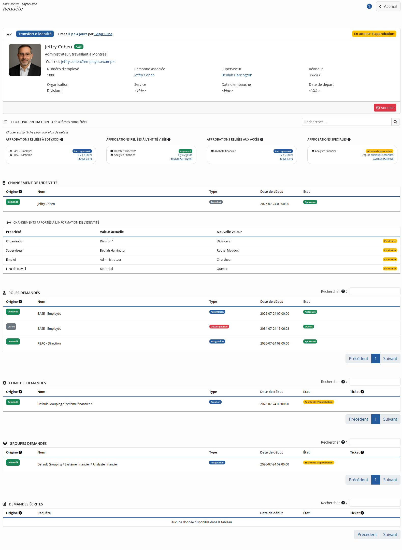Cancel the request with Annuler button
Screen dimensions: 402x550
click(385, 108)
